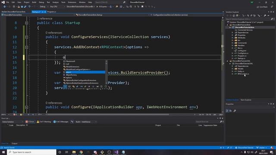Collapse the AddDbContext lambda outline at line 12
This screenshot has height=155, width=276.
coord(27,47)
